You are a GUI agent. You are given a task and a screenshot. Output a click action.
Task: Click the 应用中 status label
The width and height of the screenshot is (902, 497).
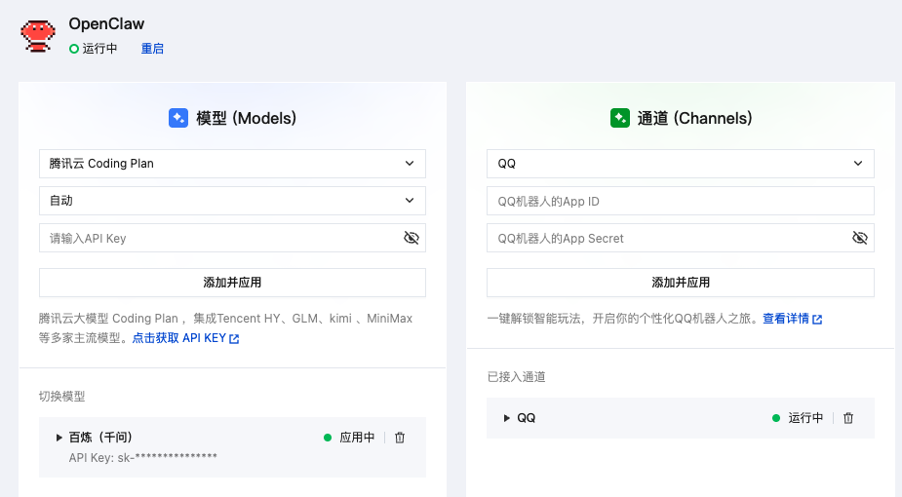point(357,438)
